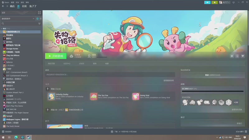Image resolution: width=249 pixels, height=140 pixels.
Task: Click the activity post input box
Action: pos(110,74)
